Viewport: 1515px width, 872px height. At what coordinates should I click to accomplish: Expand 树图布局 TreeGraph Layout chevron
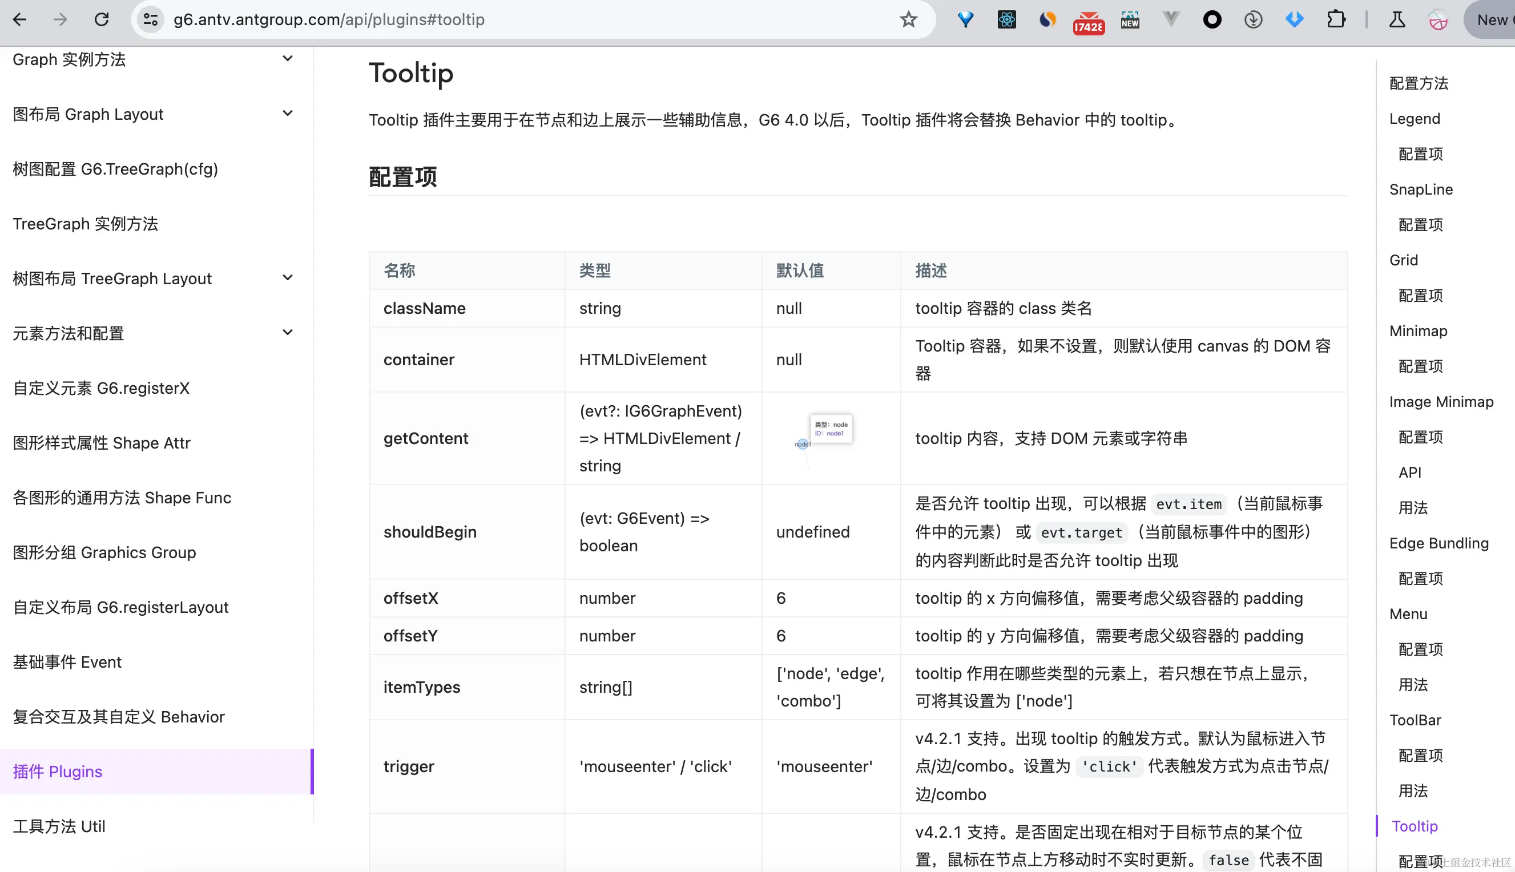click(288, 278)
